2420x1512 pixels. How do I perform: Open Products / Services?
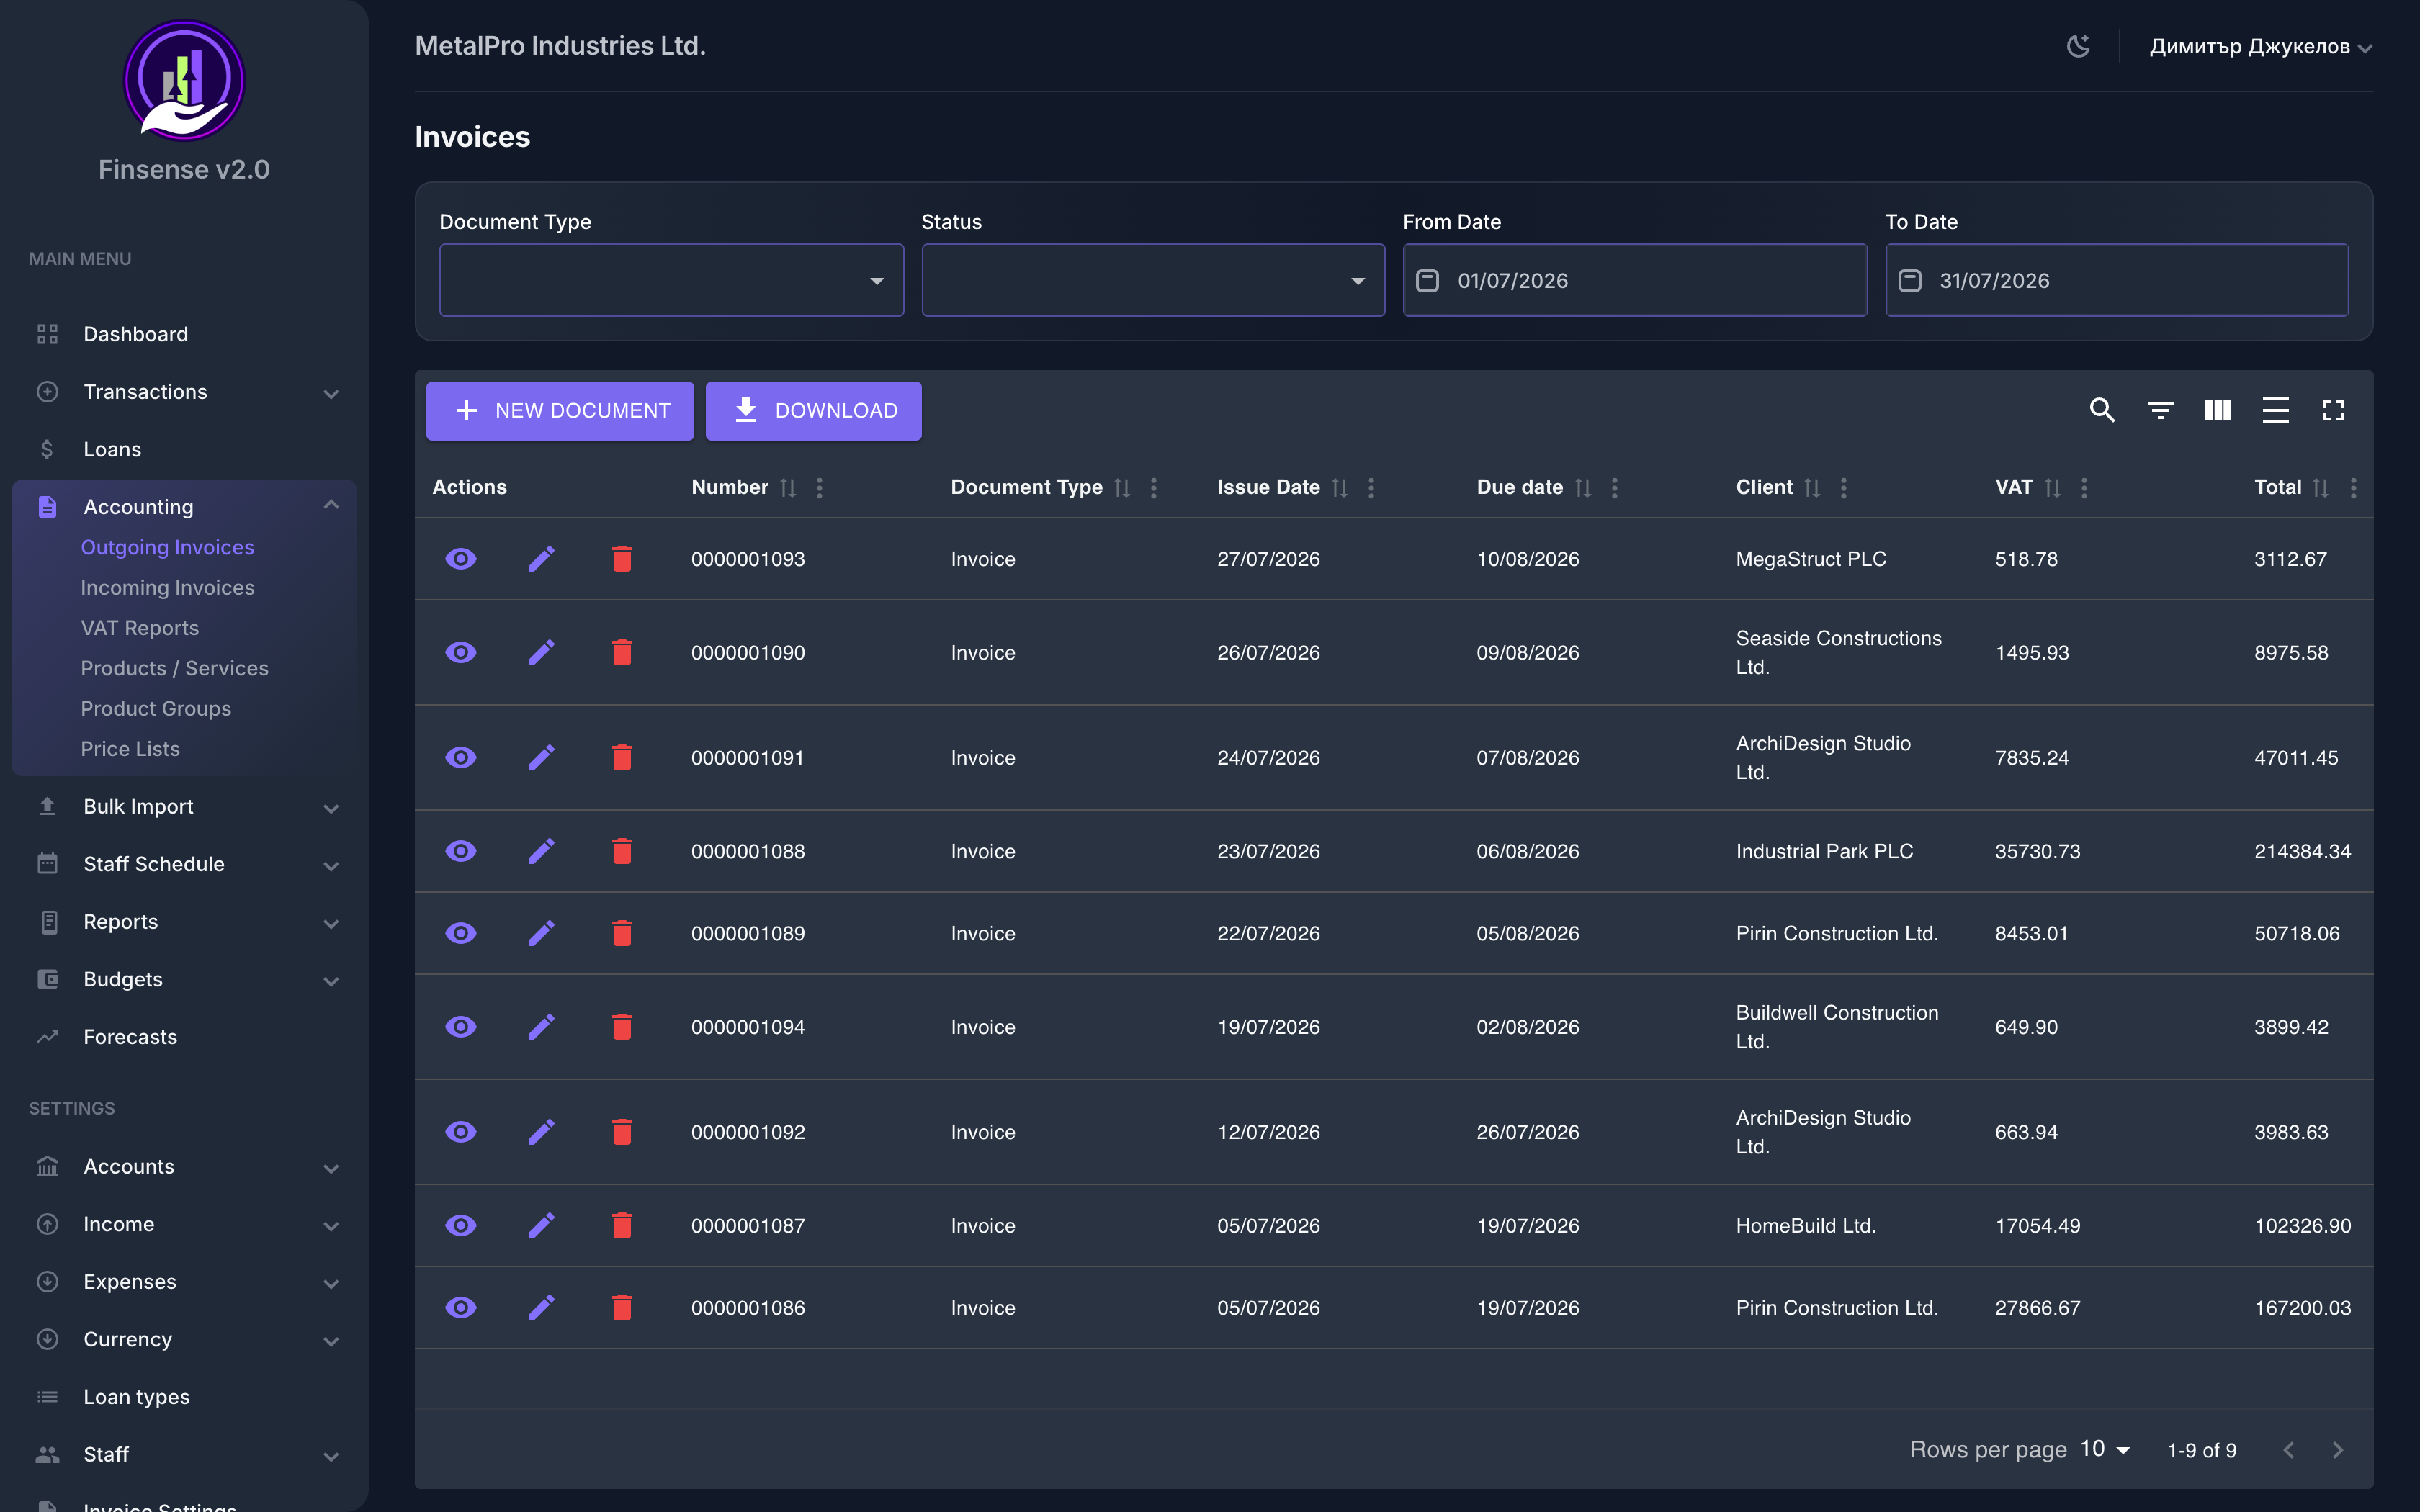coord(174,668)
